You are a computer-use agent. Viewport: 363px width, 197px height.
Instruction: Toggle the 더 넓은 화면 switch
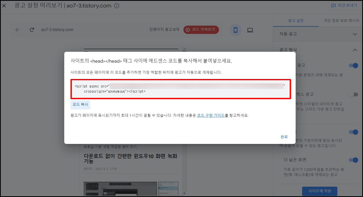(353, 160)
